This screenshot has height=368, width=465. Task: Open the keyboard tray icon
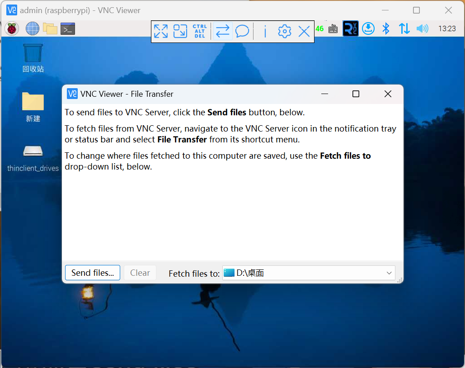pyautogui.click(x=333, y=29)
